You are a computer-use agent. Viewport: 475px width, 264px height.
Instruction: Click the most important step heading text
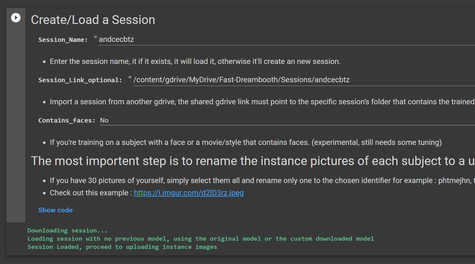221,161
